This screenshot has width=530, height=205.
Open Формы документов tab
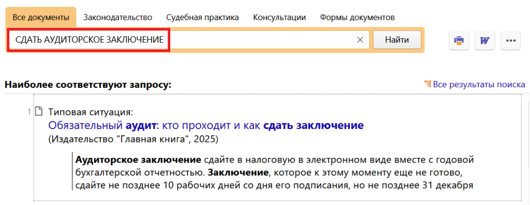click(x=357, y=17)
